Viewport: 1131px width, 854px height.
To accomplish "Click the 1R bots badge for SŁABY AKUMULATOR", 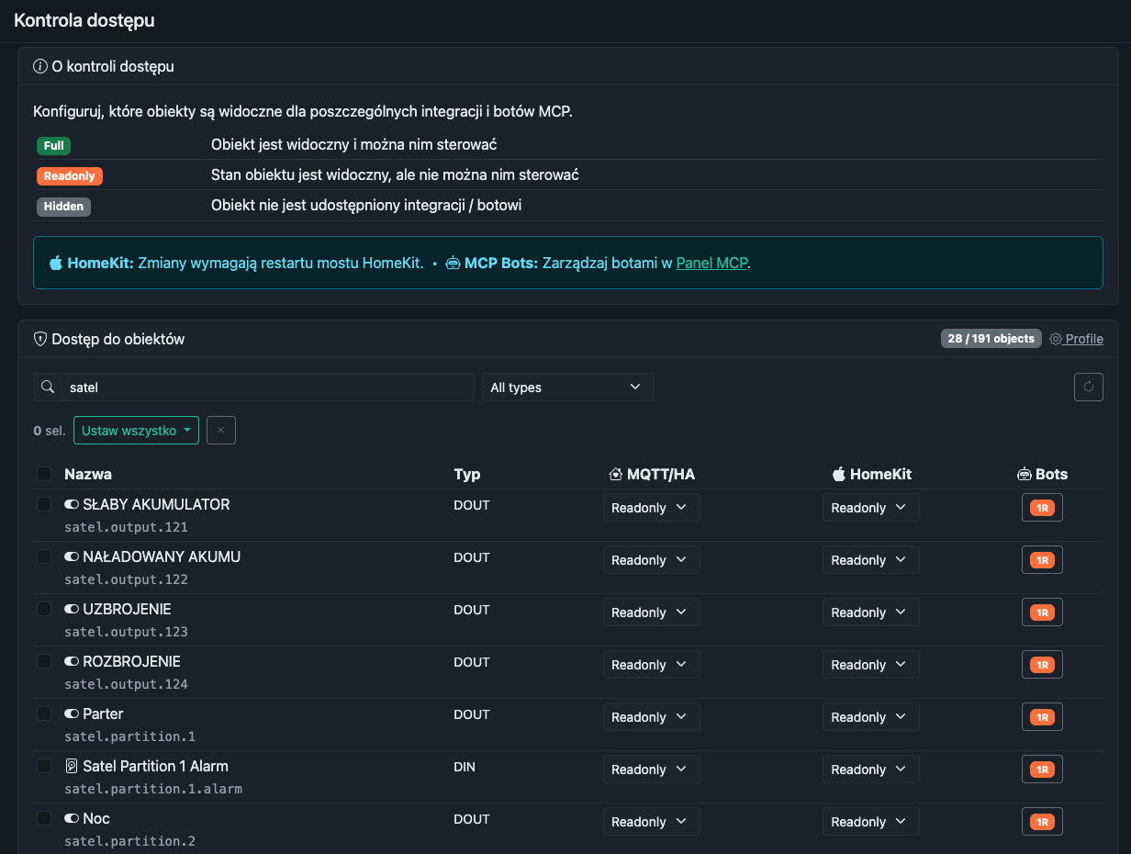I will point(1042,508).
